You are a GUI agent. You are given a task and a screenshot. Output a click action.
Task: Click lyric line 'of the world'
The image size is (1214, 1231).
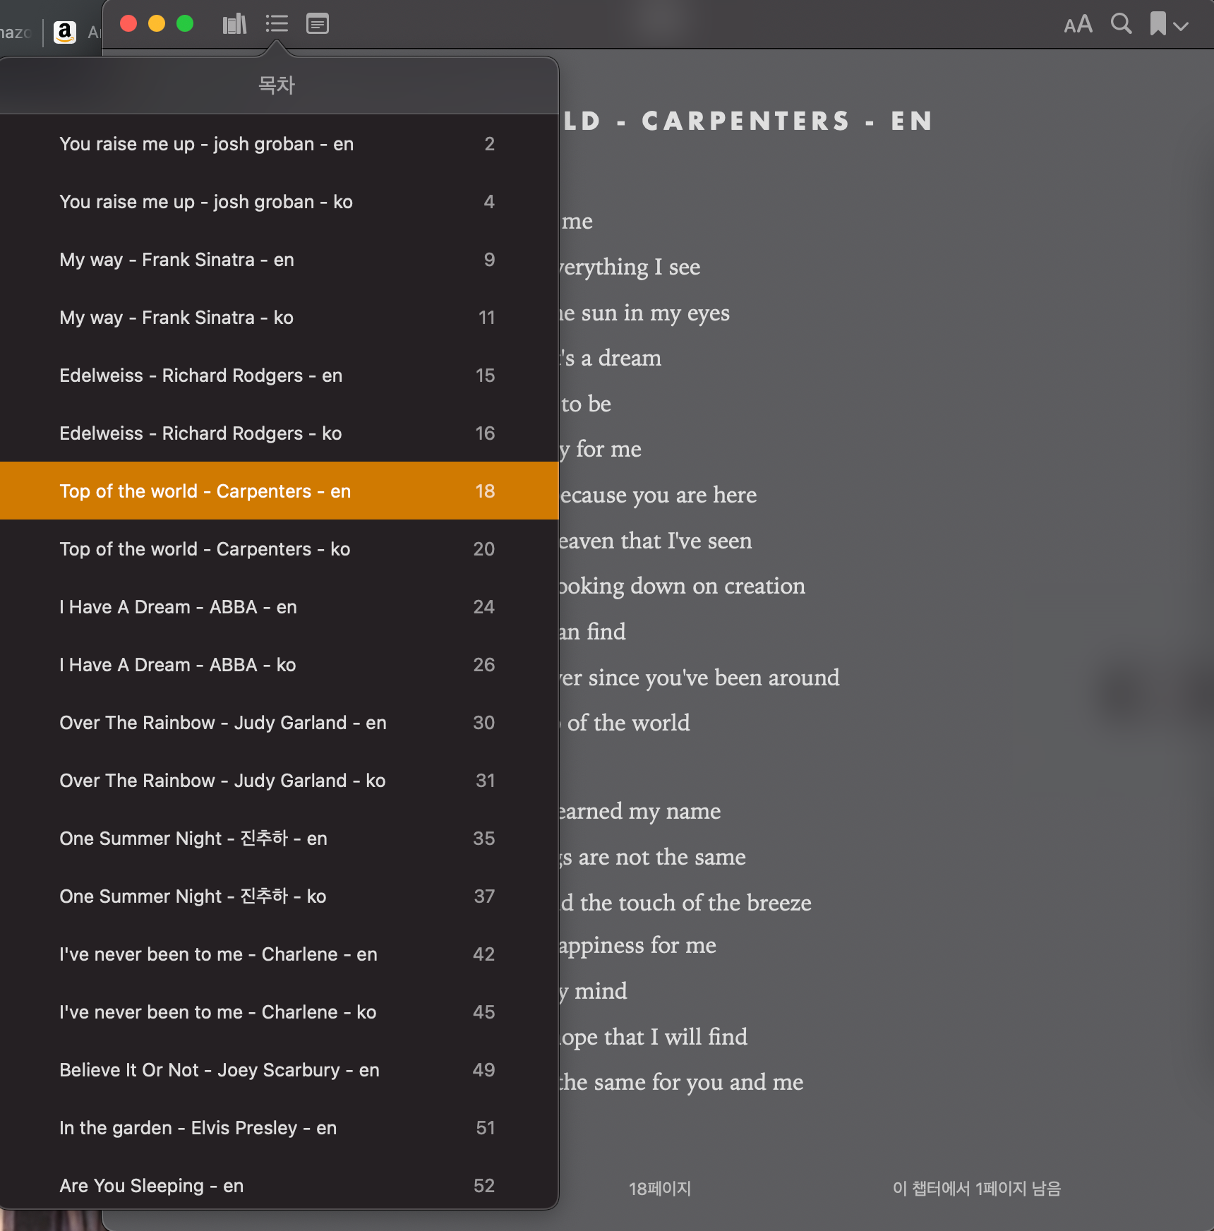[x=628, y=723]
